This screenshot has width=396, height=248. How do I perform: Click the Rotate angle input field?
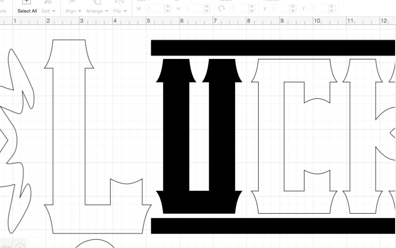(x=238, y=9)
